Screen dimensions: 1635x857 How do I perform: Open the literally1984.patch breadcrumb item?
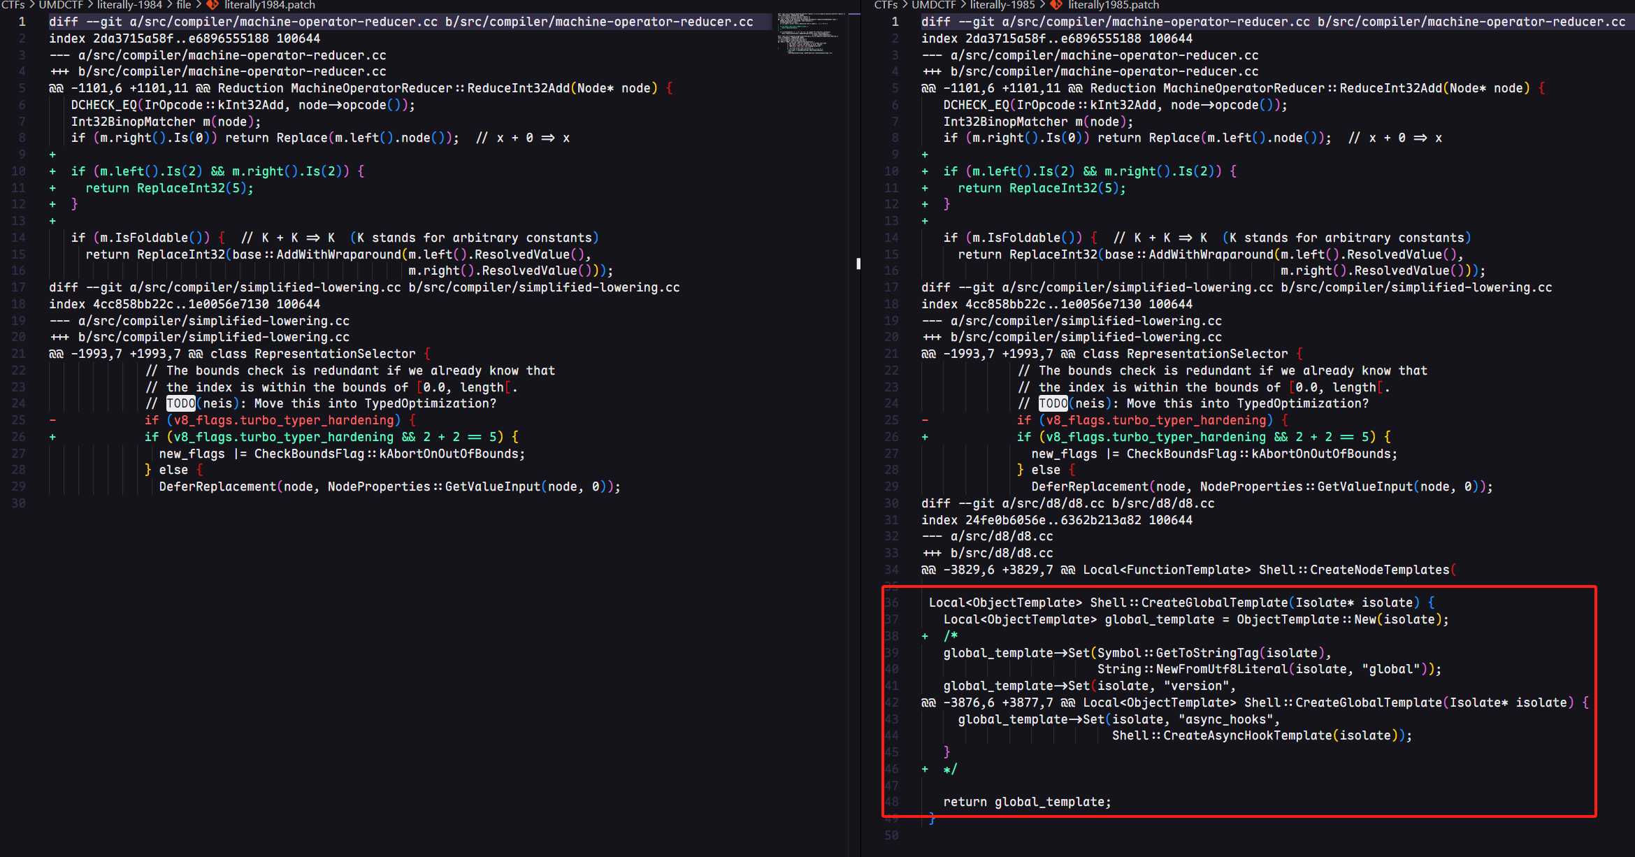tap(270, 5)
